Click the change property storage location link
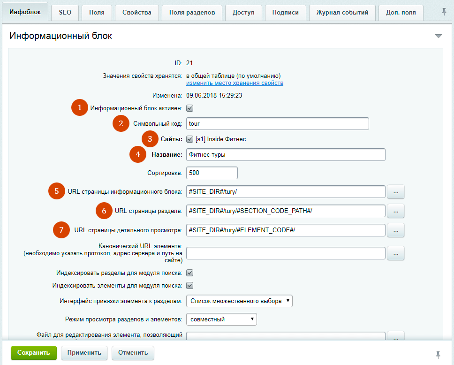454x365 pixels. pos(235,83)
